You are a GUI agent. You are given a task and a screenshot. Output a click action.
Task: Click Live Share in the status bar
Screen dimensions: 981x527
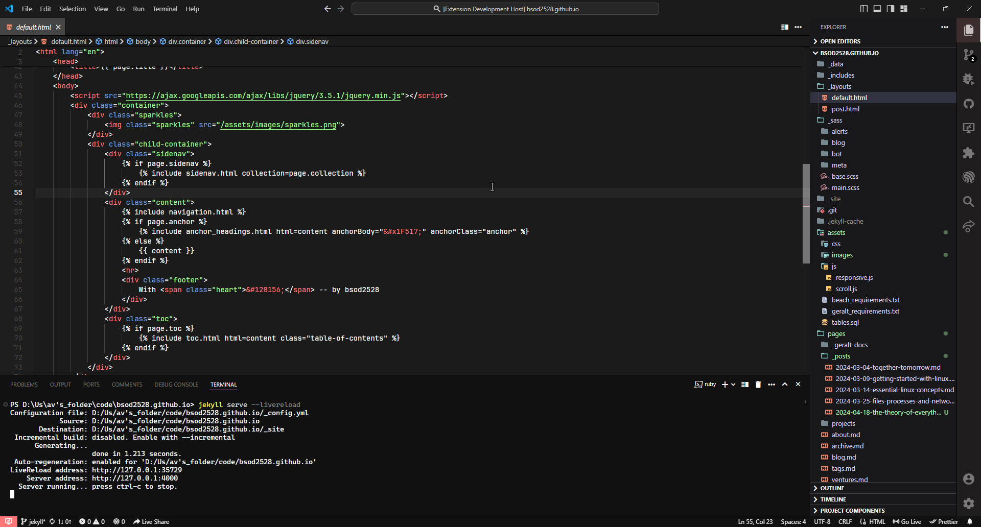[151, 521]
